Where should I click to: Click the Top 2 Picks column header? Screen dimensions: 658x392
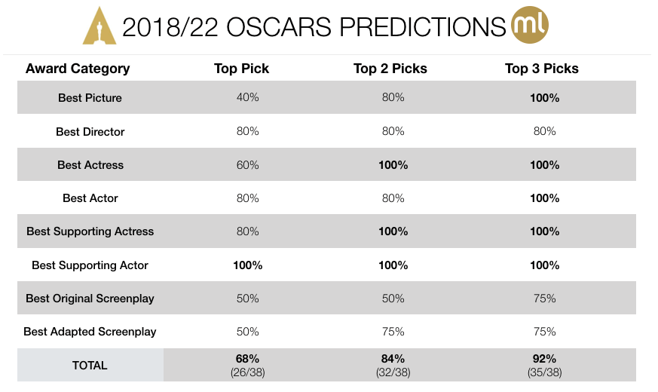(390, 69)
